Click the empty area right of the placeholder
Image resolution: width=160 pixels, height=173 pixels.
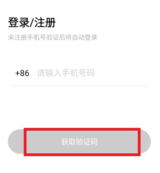(121, 73)
